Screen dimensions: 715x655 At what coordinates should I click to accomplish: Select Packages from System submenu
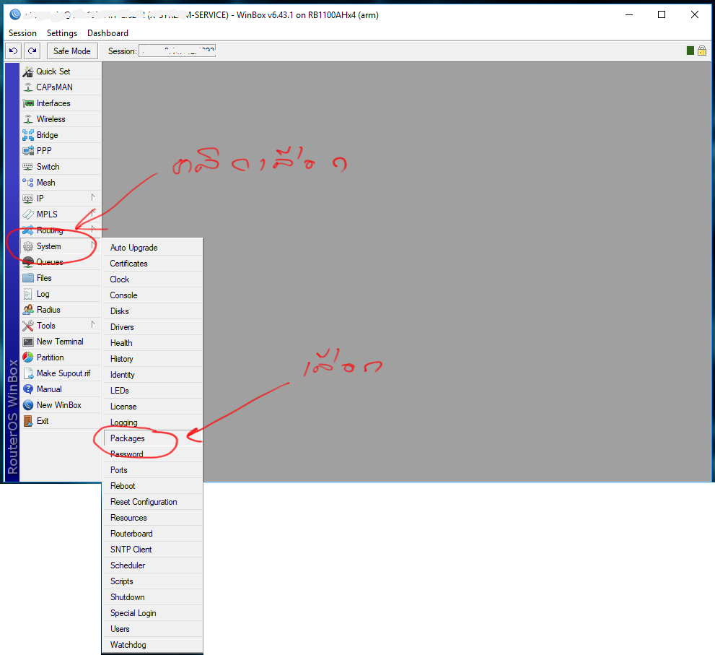[153, 438]
